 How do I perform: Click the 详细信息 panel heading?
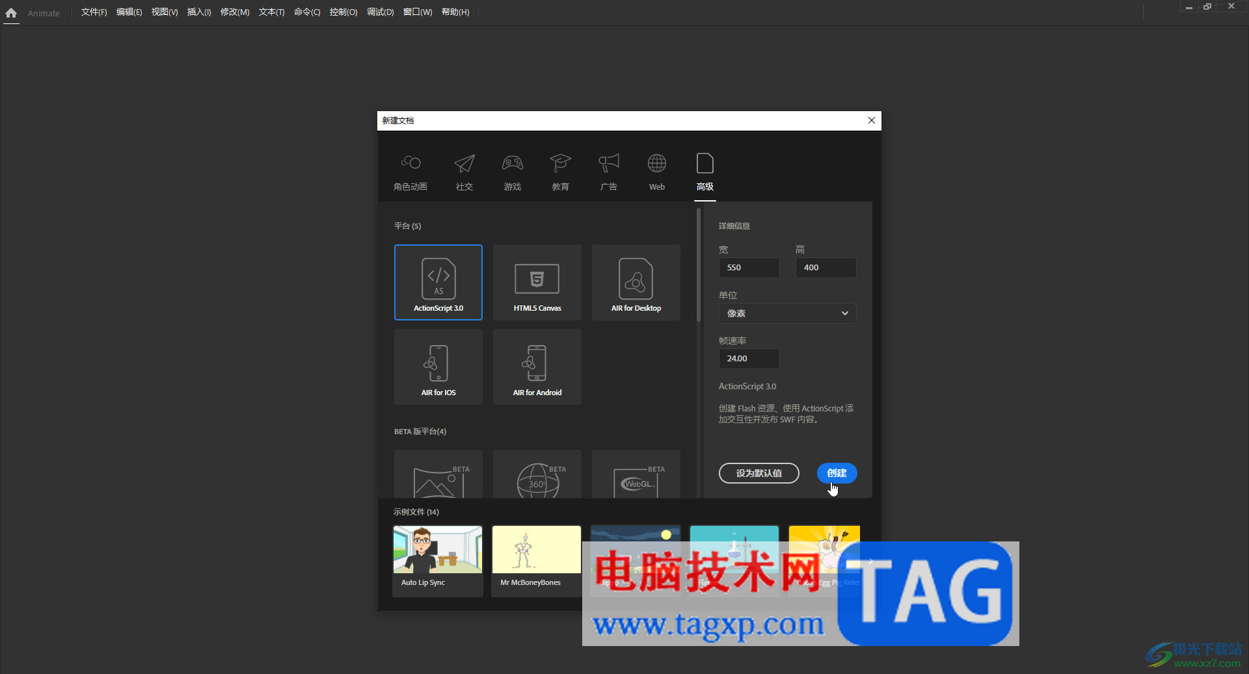click(734, 226)
